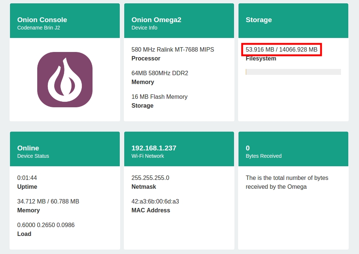Click the 'Load' label

point(24,234)
